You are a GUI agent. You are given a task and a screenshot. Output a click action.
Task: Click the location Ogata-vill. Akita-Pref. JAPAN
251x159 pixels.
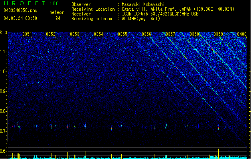157,9
